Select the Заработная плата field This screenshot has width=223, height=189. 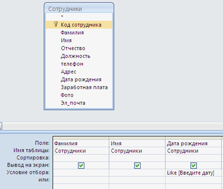click(79, 87)
